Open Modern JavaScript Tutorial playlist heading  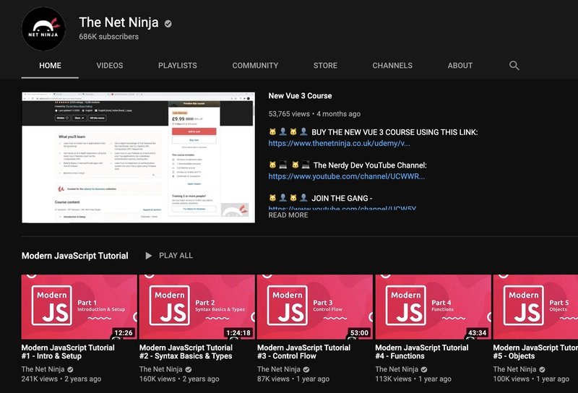click(75, 256)
